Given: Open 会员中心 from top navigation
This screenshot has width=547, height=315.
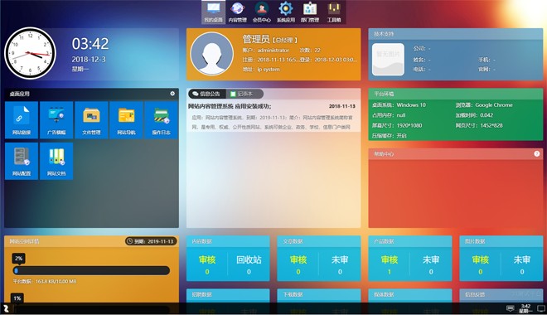Looking at the screenshot, I should [262, 12].
